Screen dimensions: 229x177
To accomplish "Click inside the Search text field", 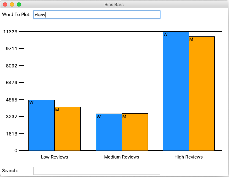I will tap(97, 170).
